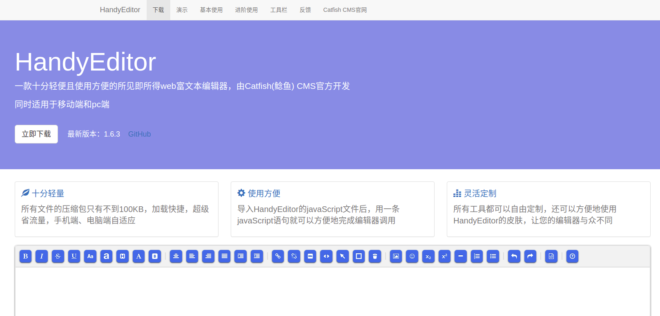Image resolution: width=660 pixels, height=316 pixels.
Task: Go to the 进阶使用 page
Action: 246,10
